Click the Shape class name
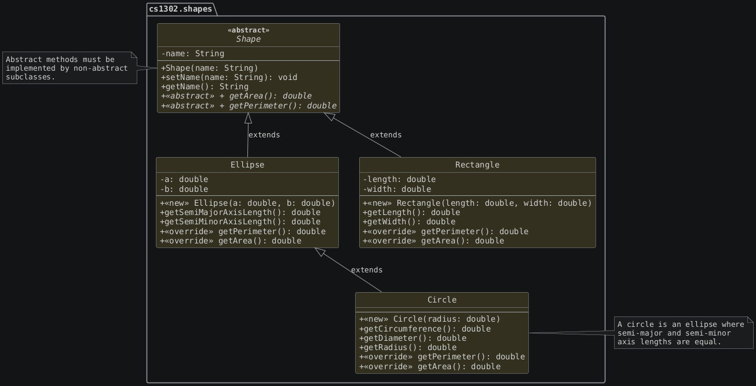 248,39
